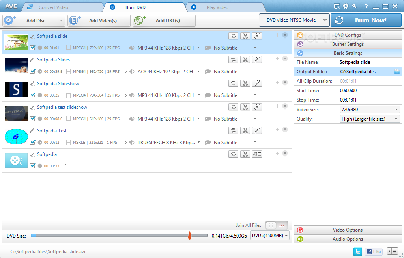Click loop repeat icon for Softpedia Slideshow
Viewport: 404px width, 258px height.
233,84
